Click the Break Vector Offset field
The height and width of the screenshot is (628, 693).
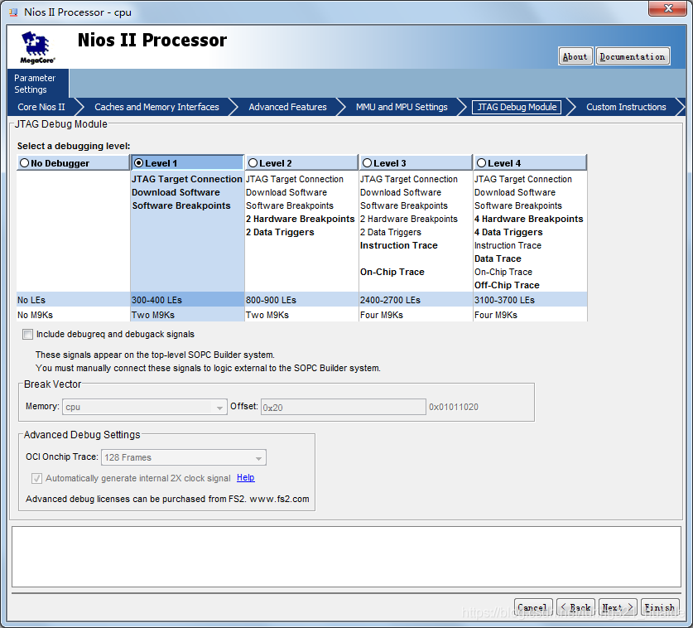[x=343, y=407]
